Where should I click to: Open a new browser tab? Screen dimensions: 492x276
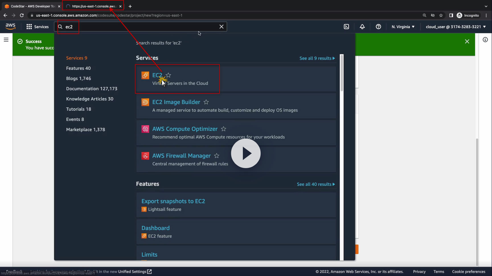tap(130, 6)
